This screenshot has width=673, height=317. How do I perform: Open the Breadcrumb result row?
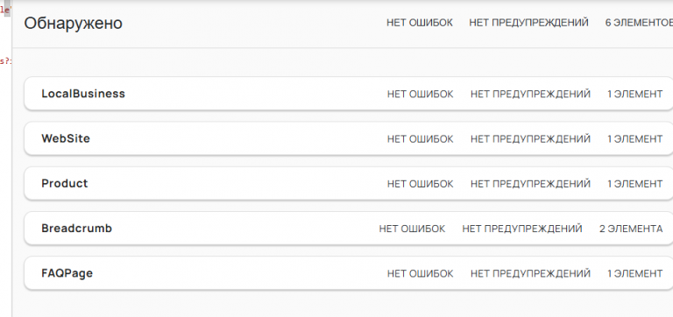pos(349,229)
